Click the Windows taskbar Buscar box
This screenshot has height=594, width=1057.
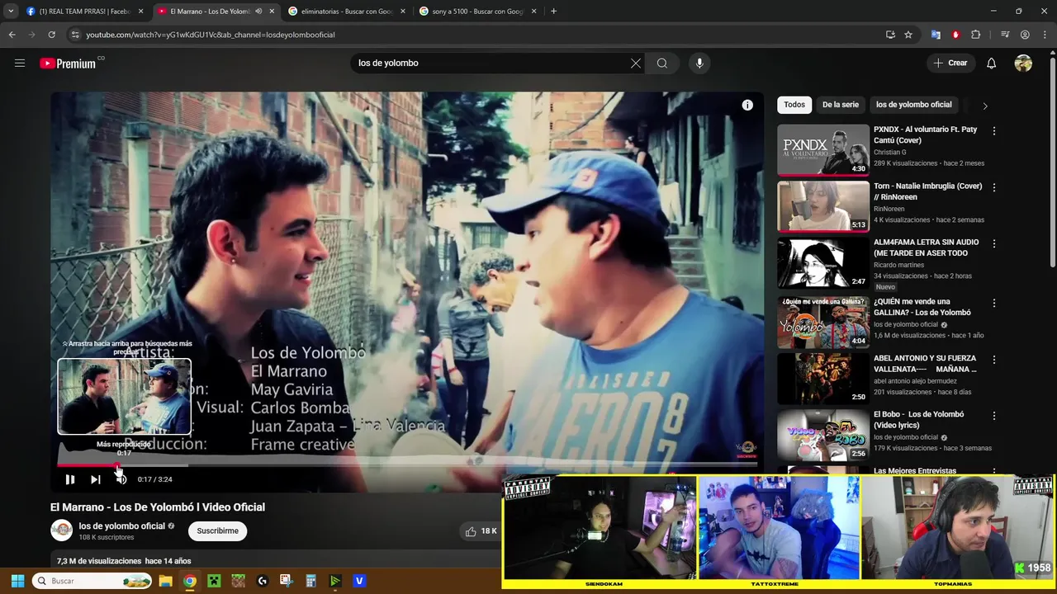pos(92,581)
